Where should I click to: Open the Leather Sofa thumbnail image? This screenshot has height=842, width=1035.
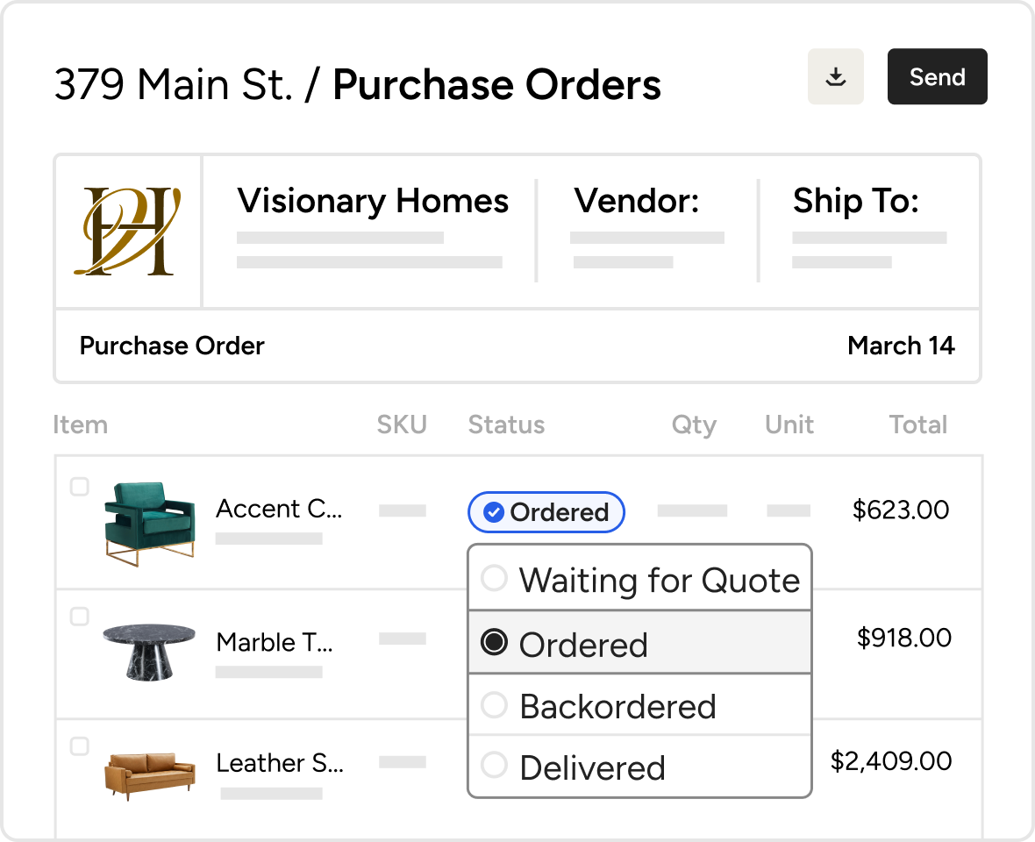pos(149,772)
